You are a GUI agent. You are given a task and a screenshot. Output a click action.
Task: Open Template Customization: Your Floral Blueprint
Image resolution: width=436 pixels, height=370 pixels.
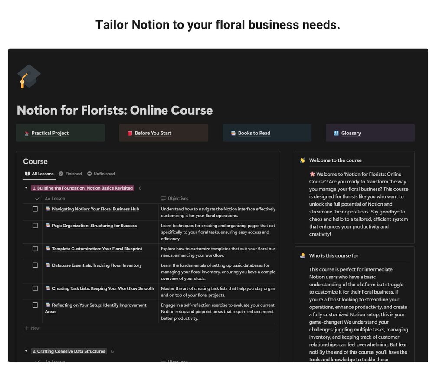[97, 249]
